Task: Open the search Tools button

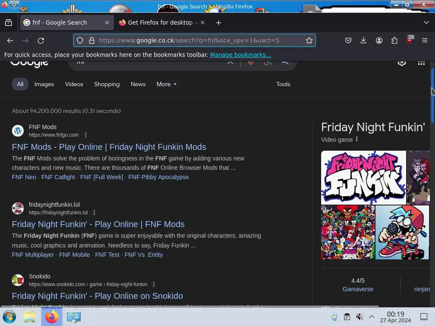Action: pyautogui.click(x=283, y=84)
